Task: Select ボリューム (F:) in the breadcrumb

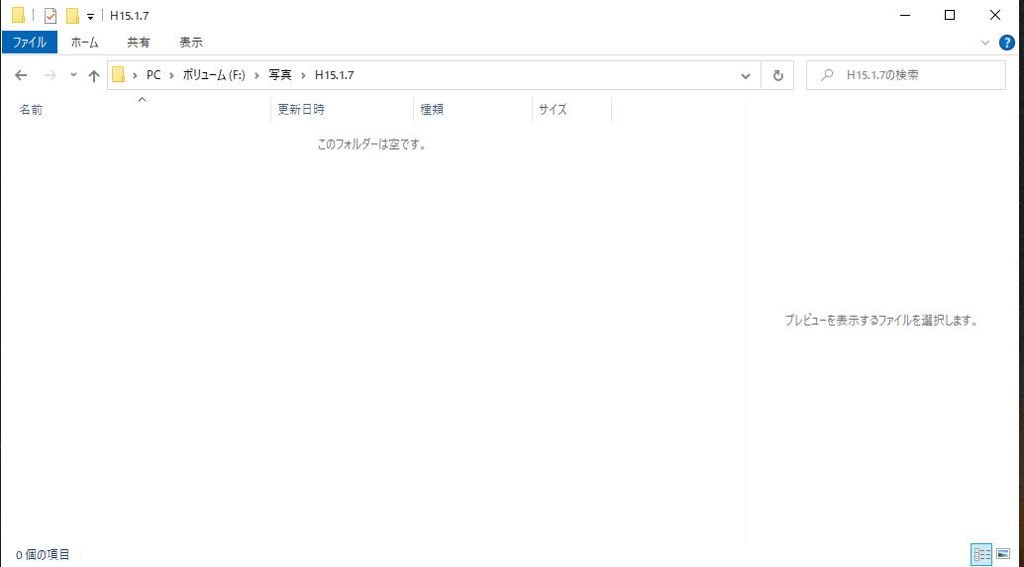Action: click(214, 75)
